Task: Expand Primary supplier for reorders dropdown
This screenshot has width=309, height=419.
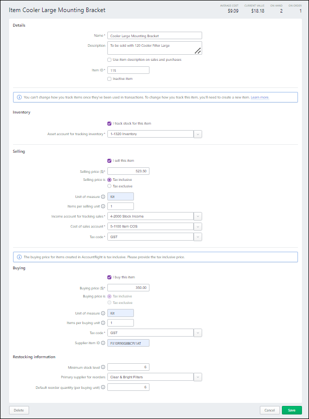Action: 198,377
